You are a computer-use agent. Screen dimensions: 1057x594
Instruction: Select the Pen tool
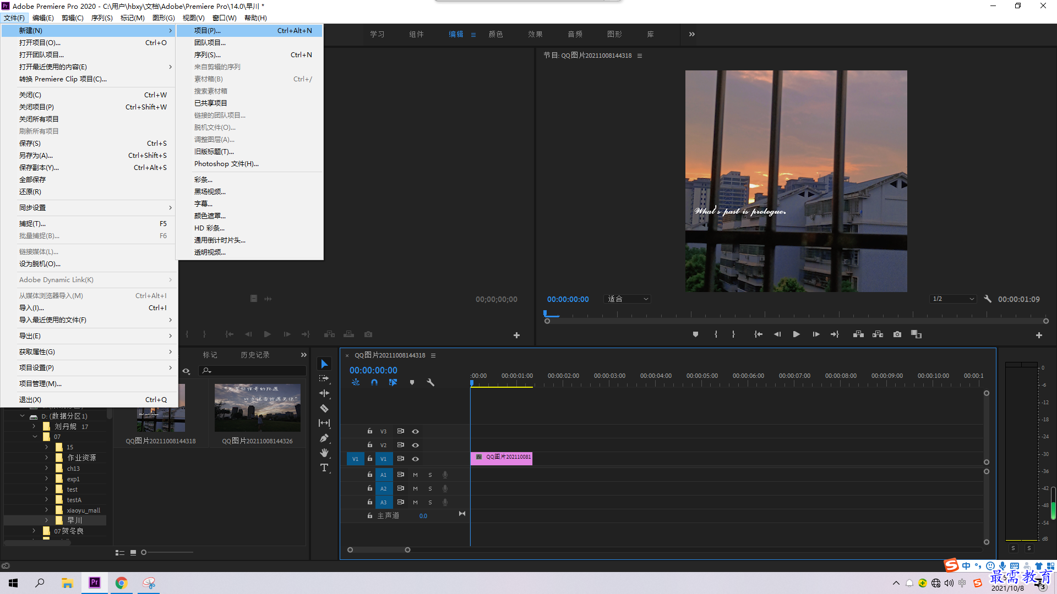coord(324,438)
